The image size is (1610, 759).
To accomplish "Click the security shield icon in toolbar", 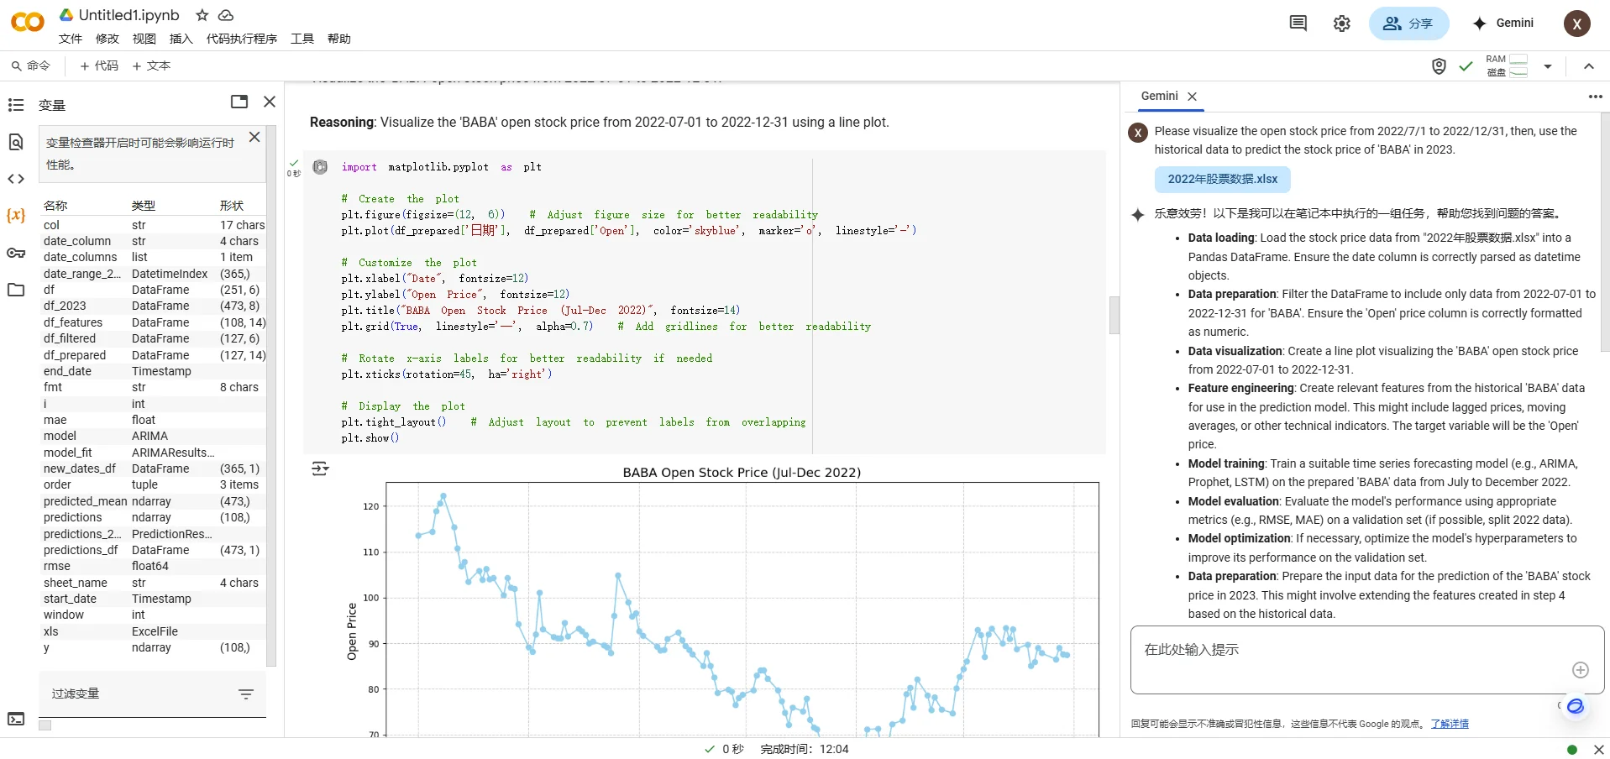I will [x=1439, y=66].
